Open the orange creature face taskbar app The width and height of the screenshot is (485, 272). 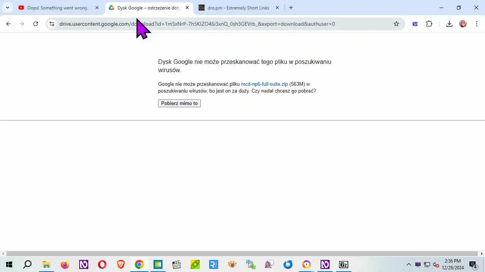click(x=232, y=264)
